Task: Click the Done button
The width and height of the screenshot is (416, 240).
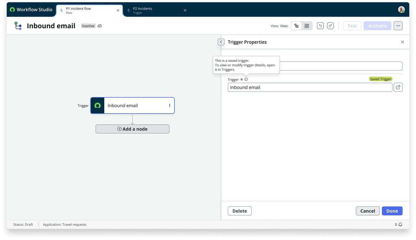Action: click(392, 211)
